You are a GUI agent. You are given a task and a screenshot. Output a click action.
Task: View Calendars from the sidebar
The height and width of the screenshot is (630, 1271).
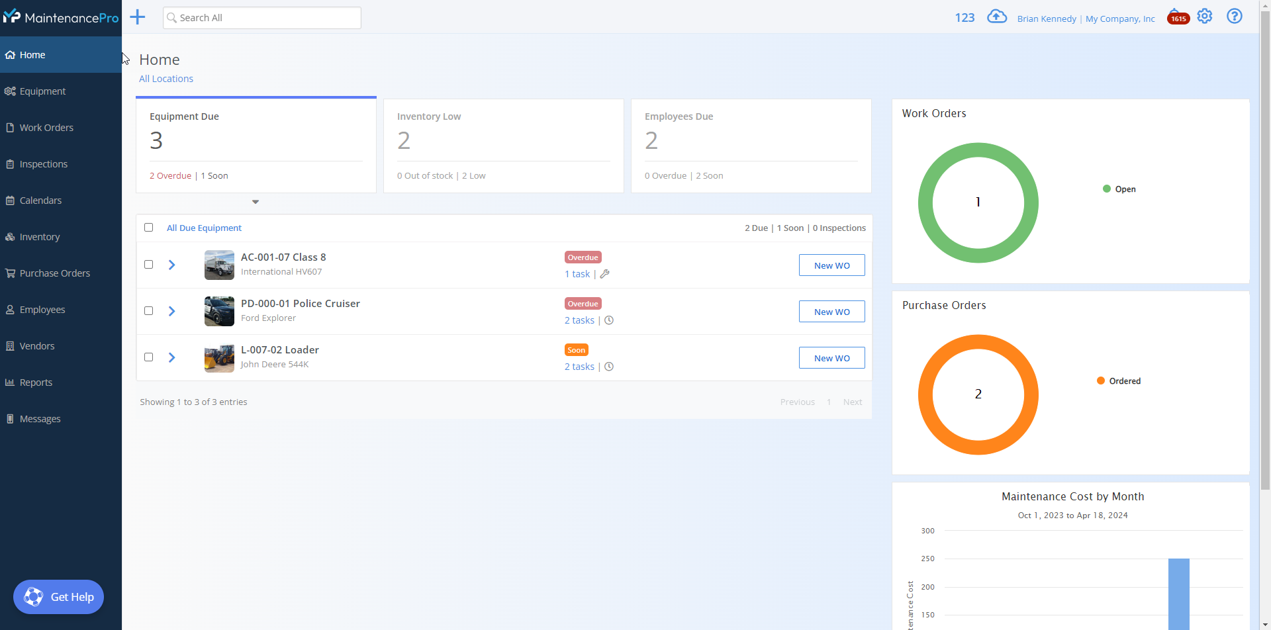click(x=41, y=200)
